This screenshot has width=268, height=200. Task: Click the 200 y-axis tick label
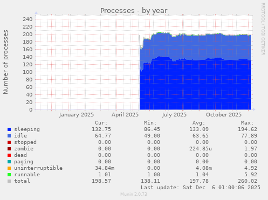(x=28, y=35)
